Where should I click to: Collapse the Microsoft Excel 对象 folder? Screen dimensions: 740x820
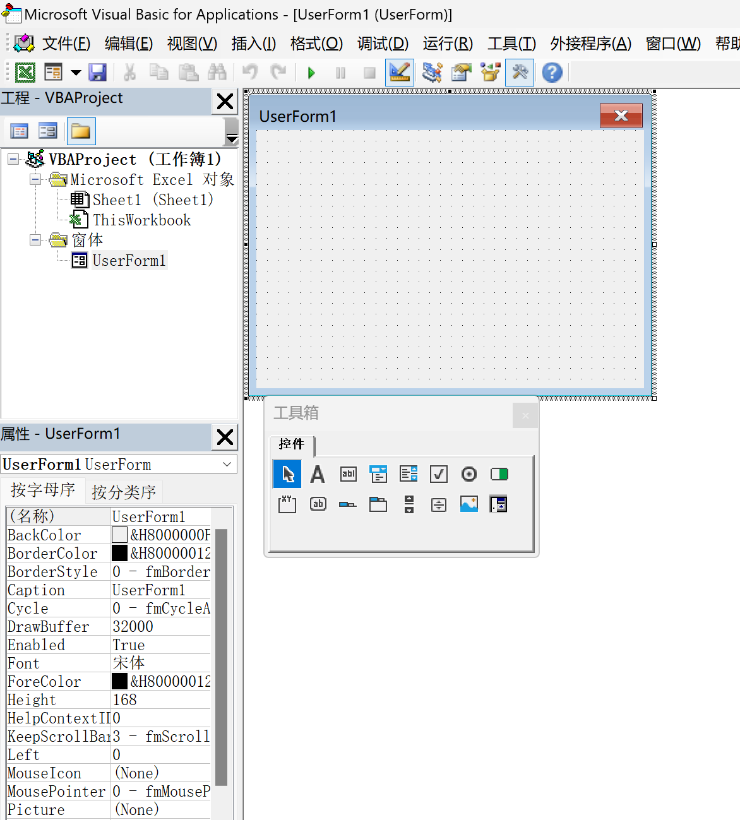35,179
